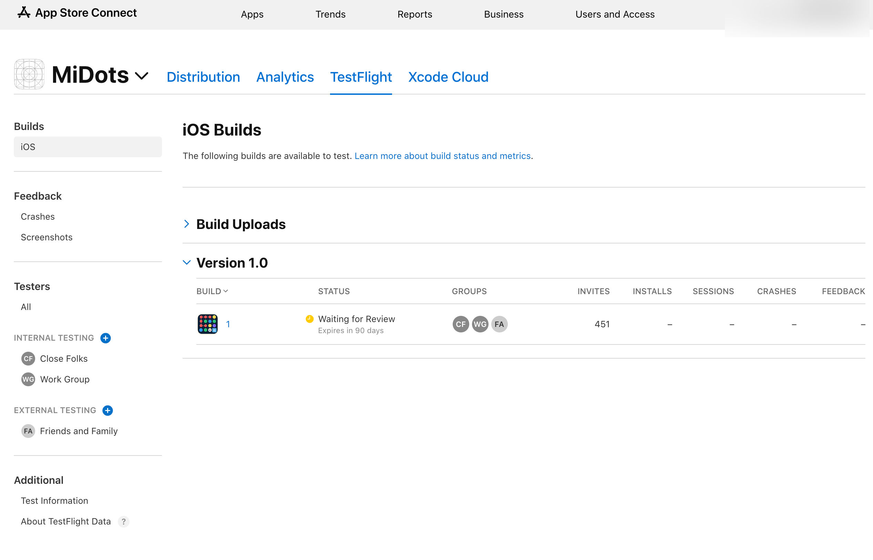Click the STATUS column header

[334, 291]
